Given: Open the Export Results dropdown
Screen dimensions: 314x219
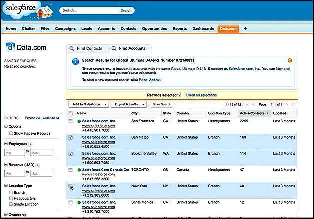Looking at the screenshot, I should click(x=129, y=104).
